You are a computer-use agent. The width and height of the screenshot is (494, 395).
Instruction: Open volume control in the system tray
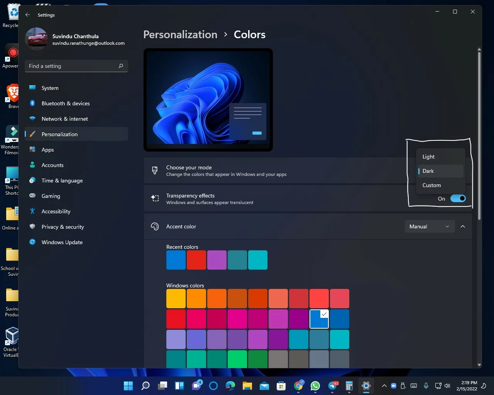447,386
